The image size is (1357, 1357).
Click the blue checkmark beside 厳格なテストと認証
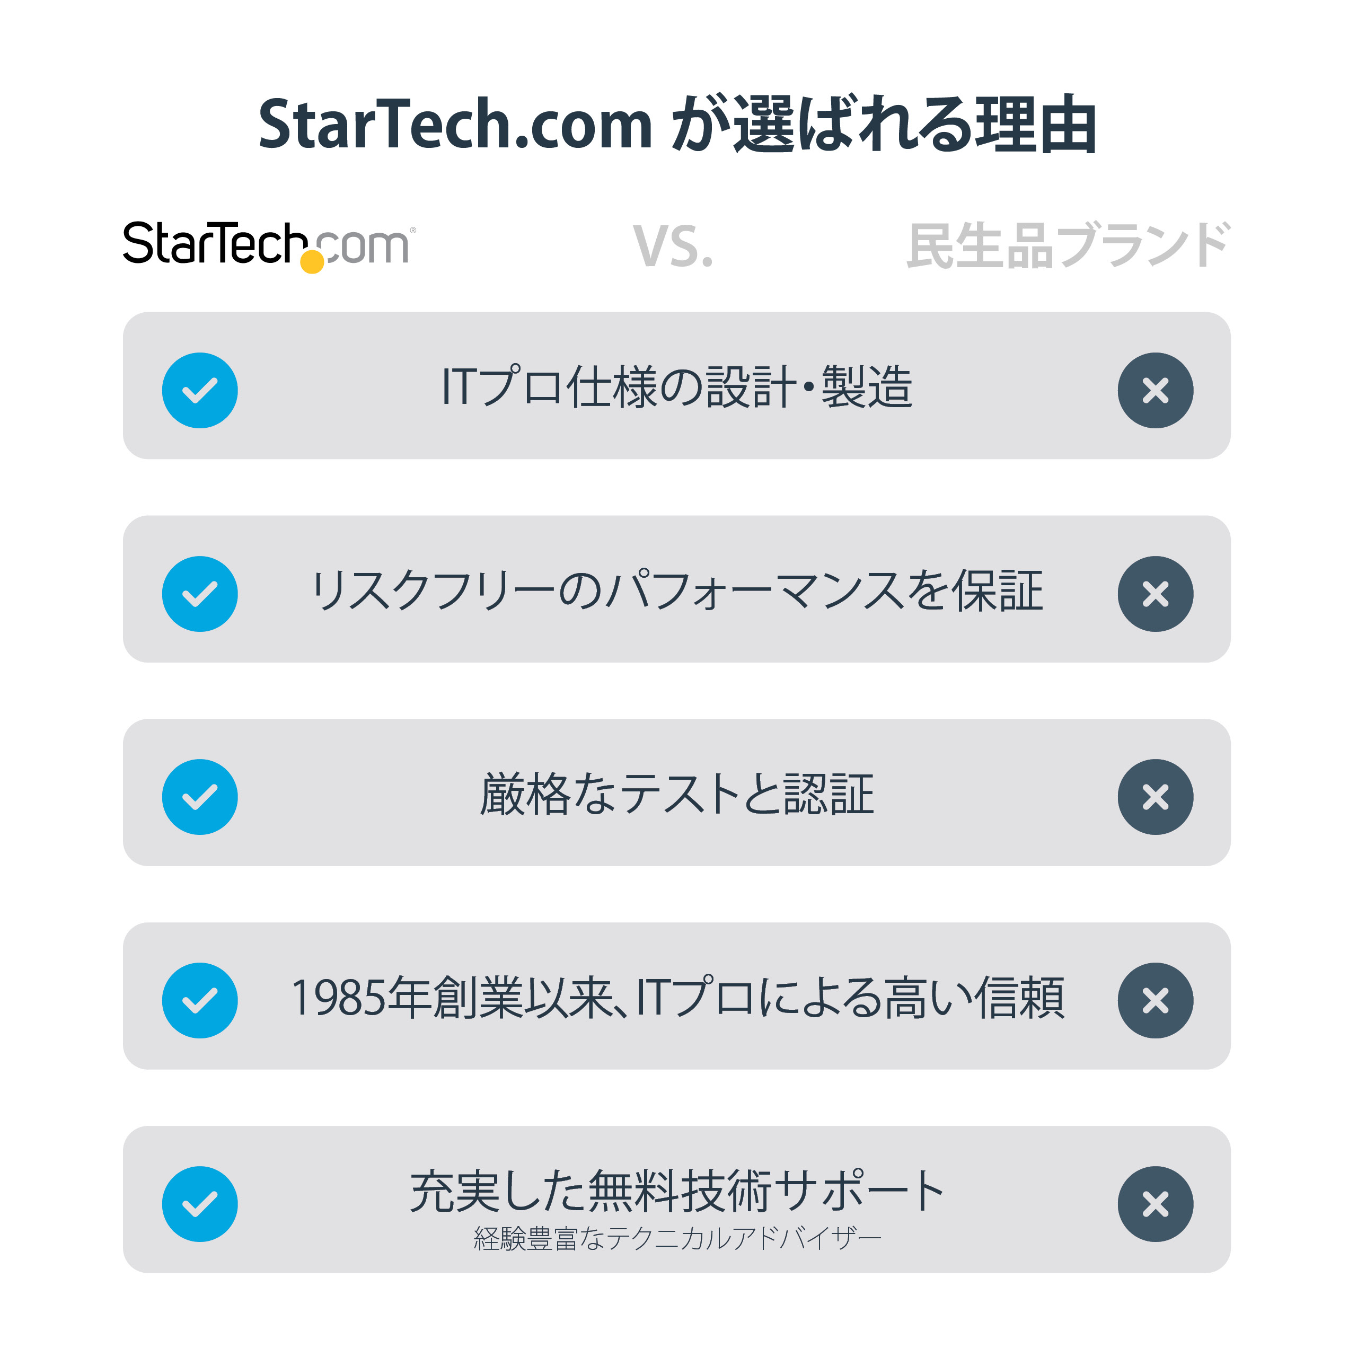(200, 797)
